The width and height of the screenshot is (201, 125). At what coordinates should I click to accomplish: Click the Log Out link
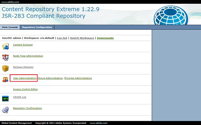pos(62,38)
